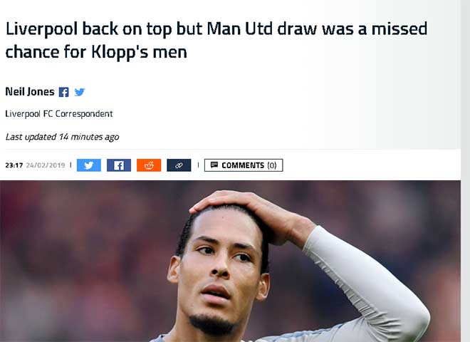The height and width of the screenshot is (342, 470).
Task: Open the COMMENTS (0) button
Action: click(x=244, y=165)
